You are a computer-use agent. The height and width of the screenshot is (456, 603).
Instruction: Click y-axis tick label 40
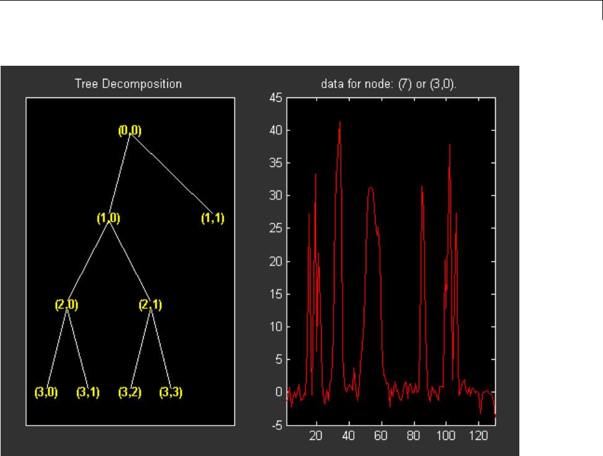pyautogui.click(x=276, y=130)
